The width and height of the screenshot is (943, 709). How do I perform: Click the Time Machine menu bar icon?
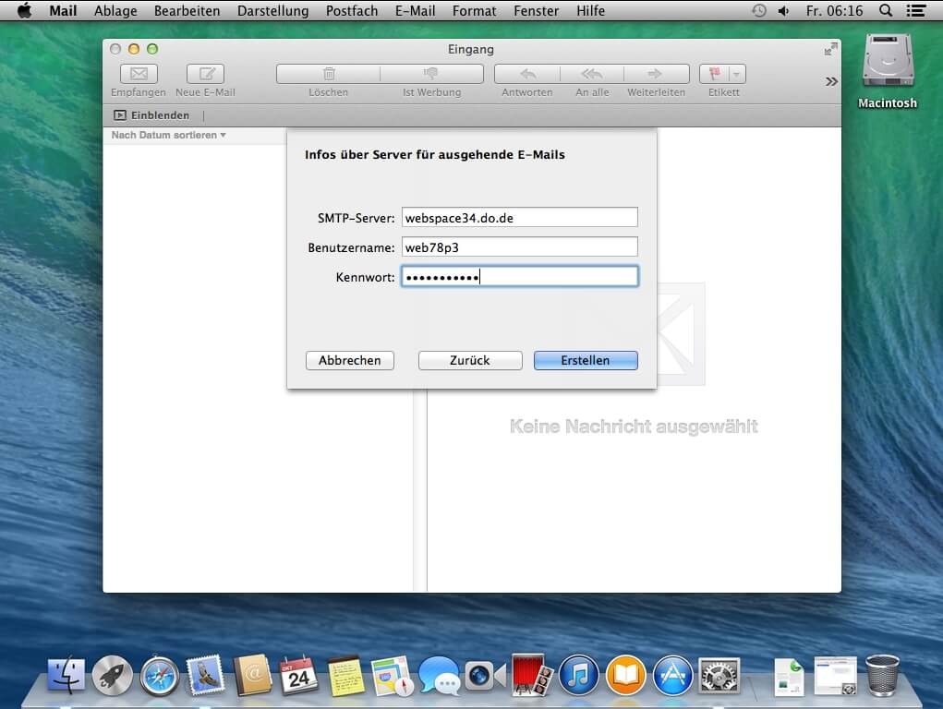point(759,11)
